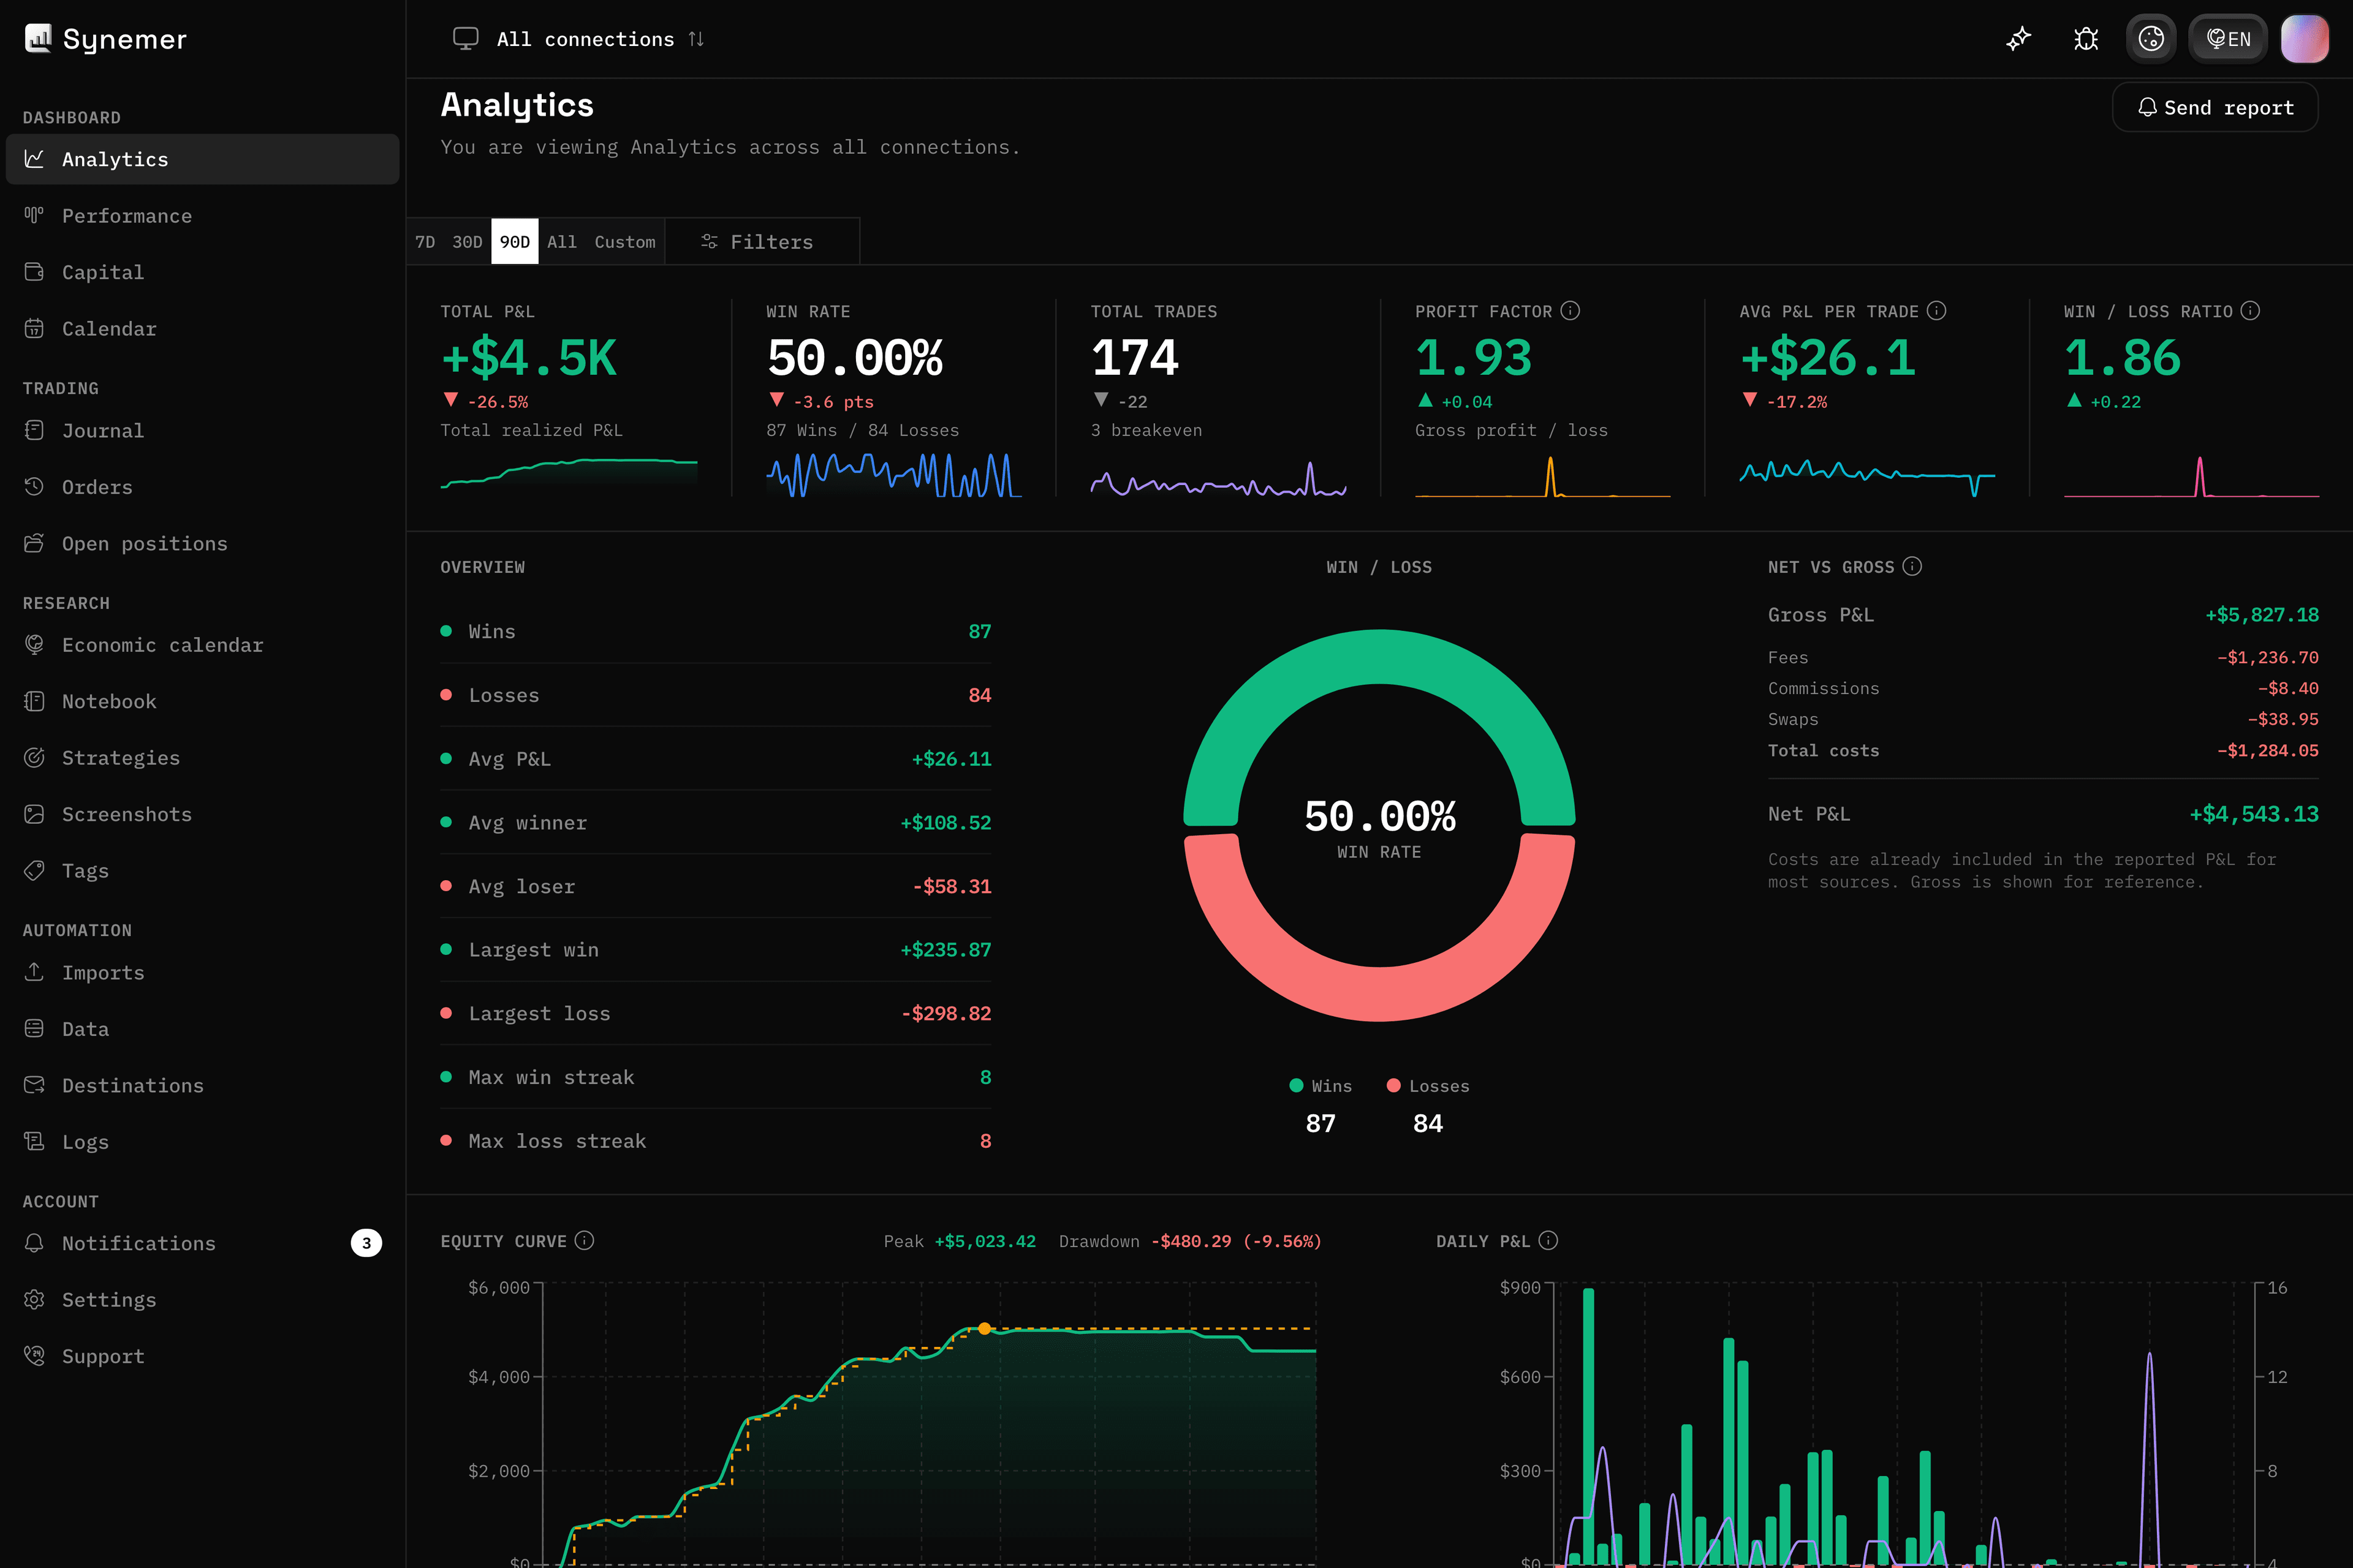Screen dimensions: 2353x1568
Task: Click the Synemer logo
Action: click(106, 39)
